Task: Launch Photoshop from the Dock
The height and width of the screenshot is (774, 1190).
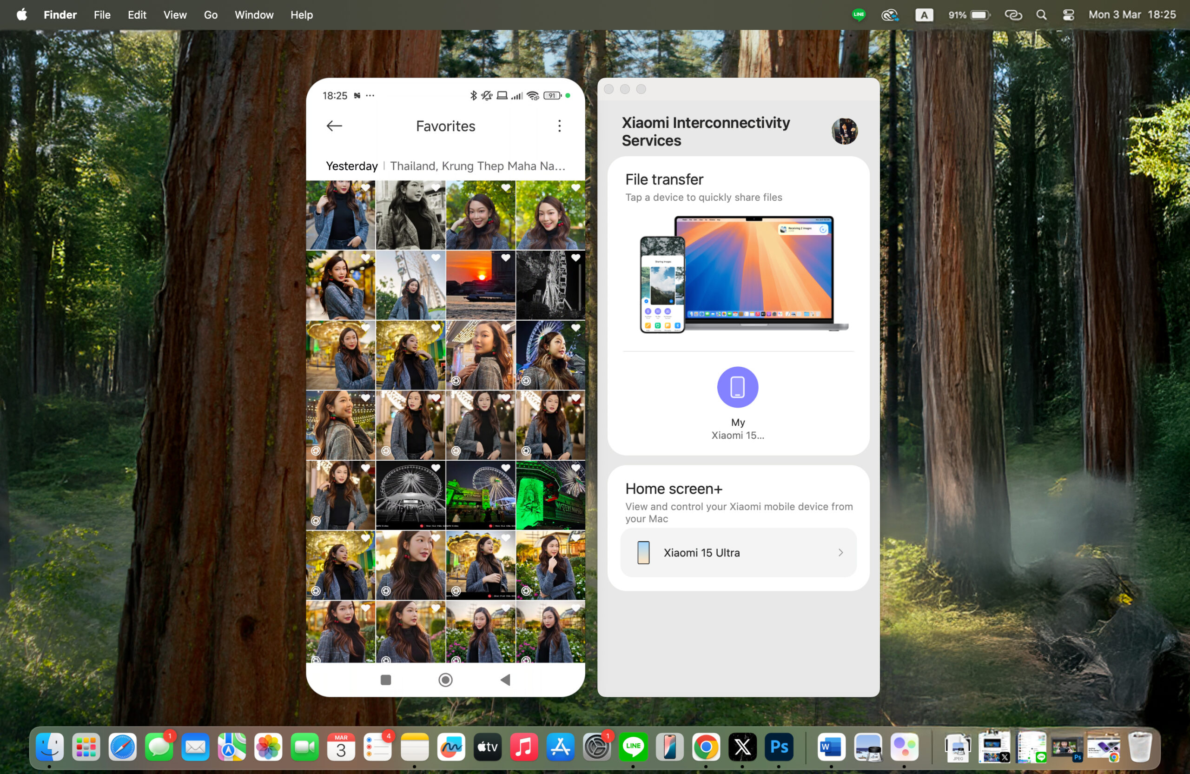Action: [x=779, y=747]
